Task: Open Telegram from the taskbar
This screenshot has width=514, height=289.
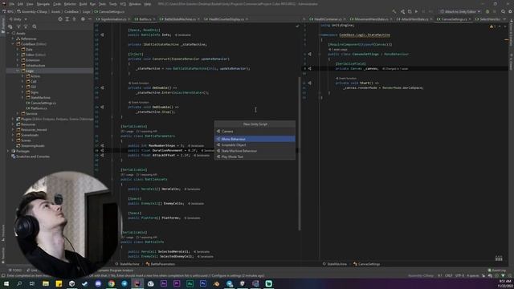Action: click(124, 283)
